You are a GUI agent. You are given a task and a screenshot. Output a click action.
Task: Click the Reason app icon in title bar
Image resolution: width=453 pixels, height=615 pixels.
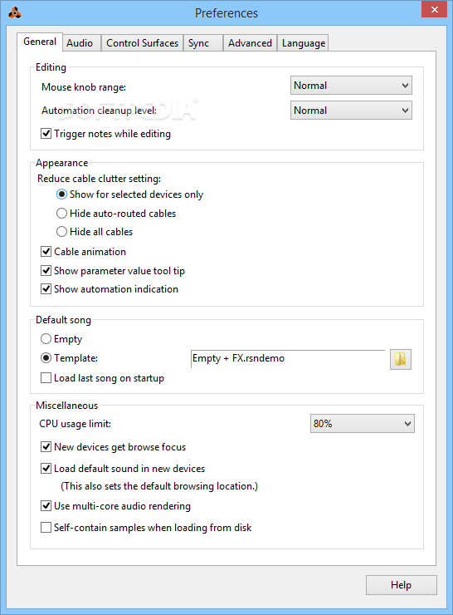(14, 13)
